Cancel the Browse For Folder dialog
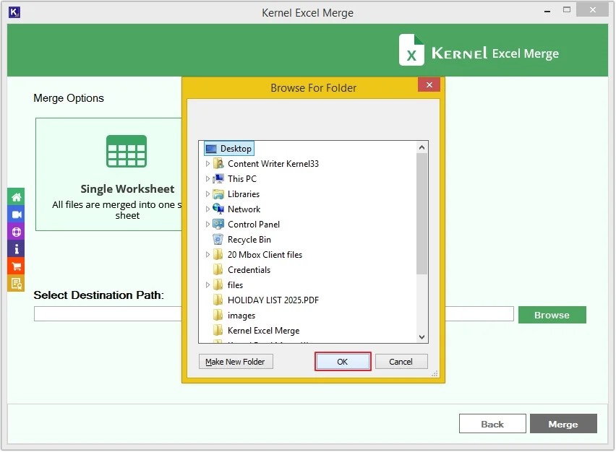The height and width of the screenshot is (452, 616). coord(401,362)
